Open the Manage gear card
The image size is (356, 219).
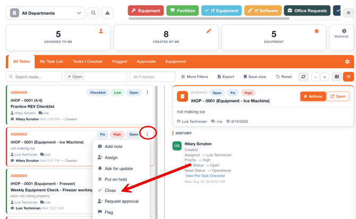point(342,38)
